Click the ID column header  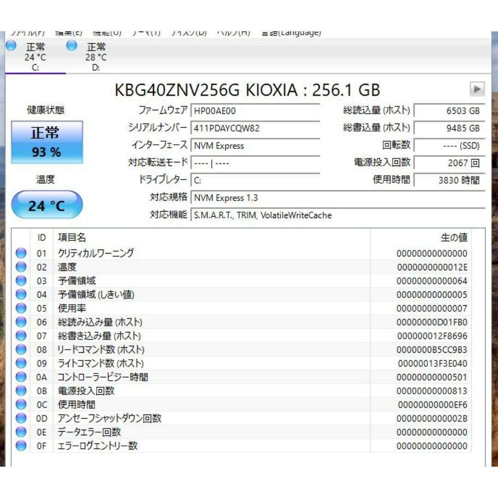[x=41, y=237]
